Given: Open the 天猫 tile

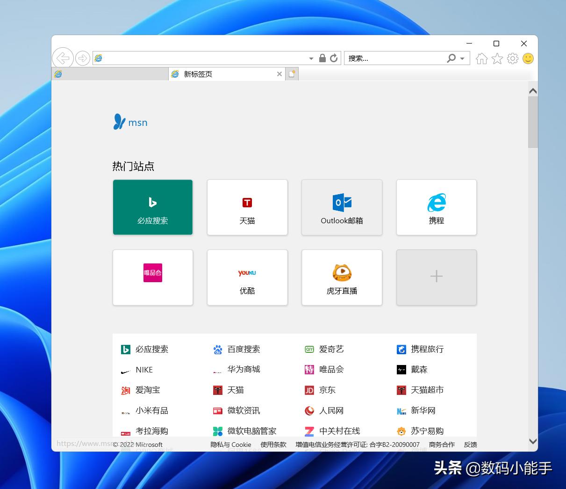Looking at the screenshot, I should (247, 207).
